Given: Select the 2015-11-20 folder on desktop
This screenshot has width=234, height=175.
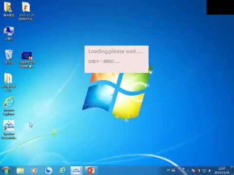Looking at the screenshot, I should tap(26, 11).
